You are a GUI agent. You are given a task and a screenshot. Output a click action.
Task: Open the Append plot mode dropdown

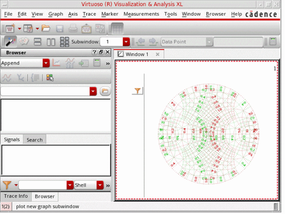click(x=46, y=63)
